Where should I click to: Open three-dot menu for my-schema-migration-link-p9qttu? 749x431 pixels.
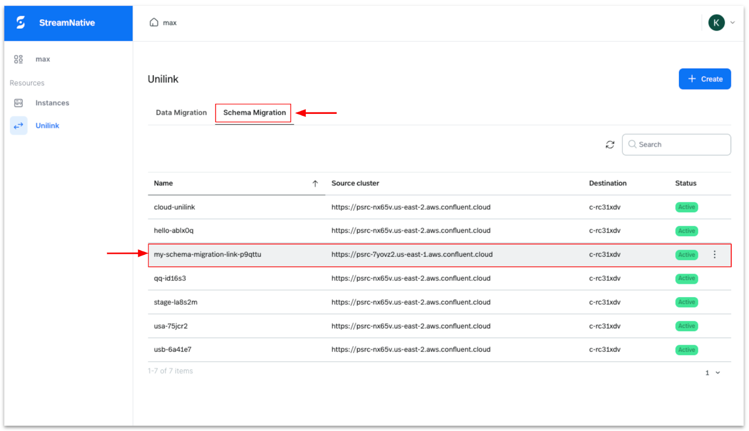pos(714,254)
